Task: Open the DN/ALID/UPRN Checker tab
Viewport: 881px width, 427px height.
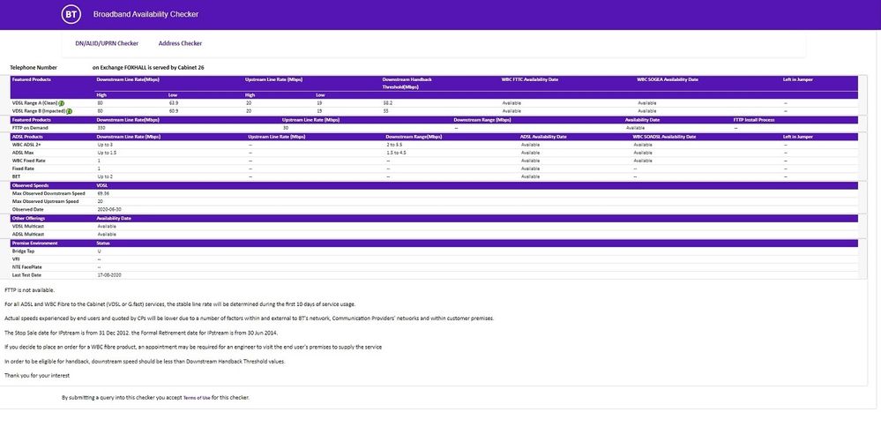Action: pyautogui.click(x=107, y=43)
